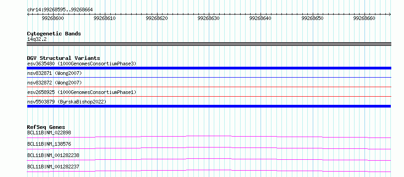404x177 pixels.
Task: Open gene label BCL11B|NM_138576
Action: coord(49,144)
